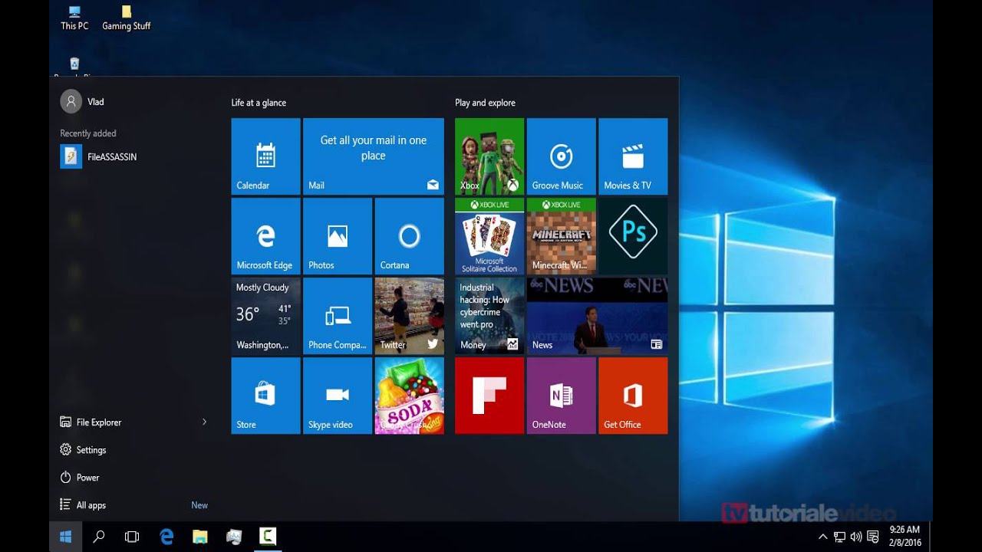Click the Play and explore heading
The height and width of the screenshot is (552, 982).
pyautogui.click(x=485, y=103)
